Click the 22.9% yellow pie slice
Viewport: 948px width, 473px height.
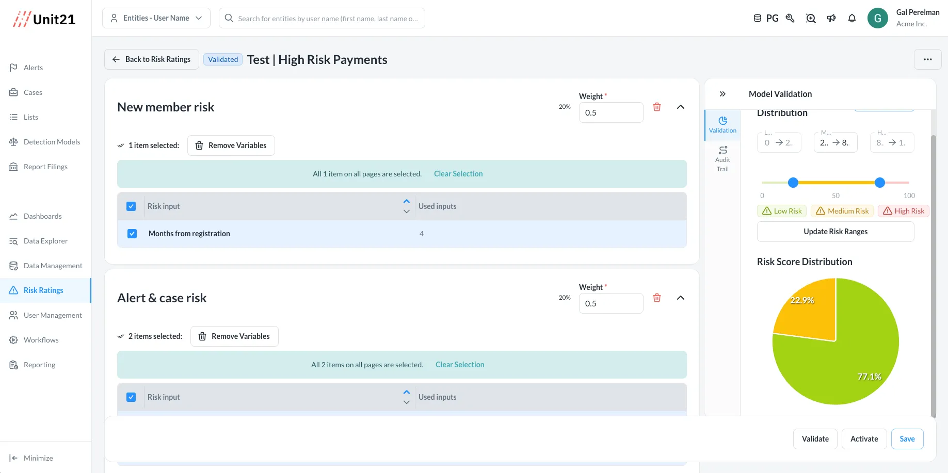pos(810,315)
